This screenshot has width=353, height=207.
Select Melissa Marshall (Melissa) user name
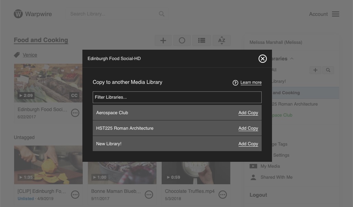276,42
